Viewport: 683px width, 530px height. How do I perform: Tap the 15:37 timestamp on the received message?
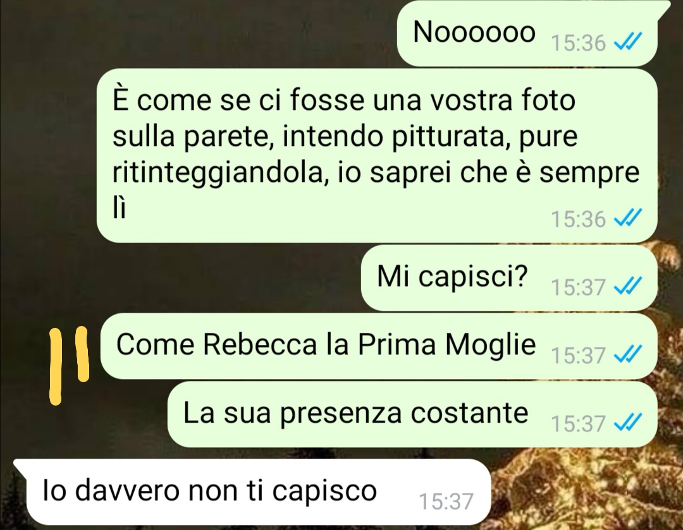[x=446, y=502]
